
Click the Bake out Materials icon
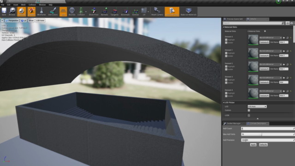[x=189, y=12]
